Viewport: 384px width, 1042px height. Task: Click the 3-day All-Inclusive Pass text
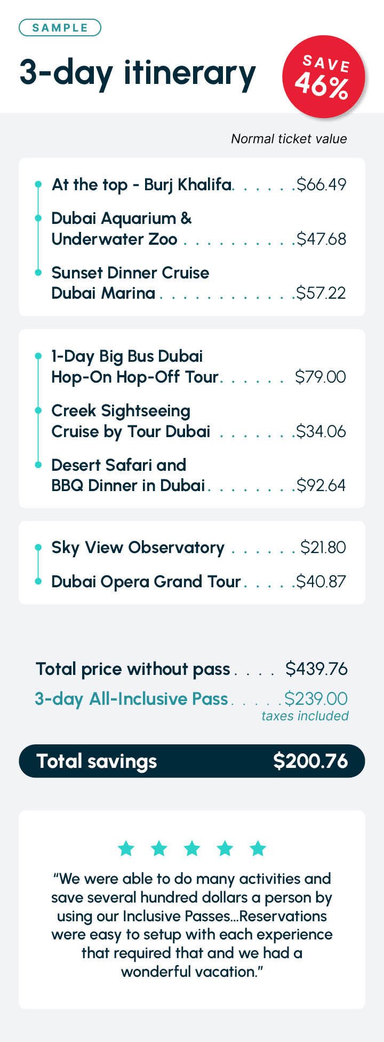(x=131, y=699)
